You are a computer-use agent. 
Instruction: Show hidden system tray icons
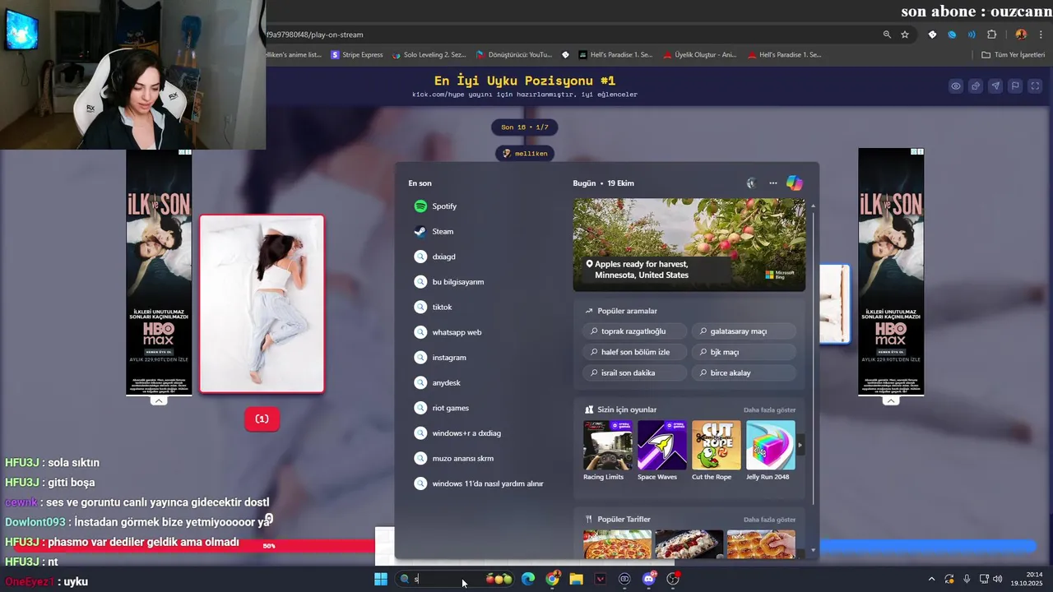931,580
